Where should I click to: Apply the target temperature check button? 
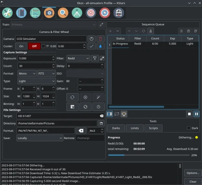(x=92, y=46)
